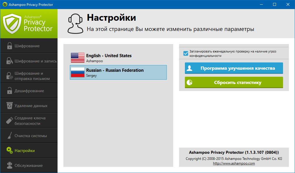Click the translator name Ashampoo under English
This screenshot has height=173, width=295.
(x=94, y=61)
